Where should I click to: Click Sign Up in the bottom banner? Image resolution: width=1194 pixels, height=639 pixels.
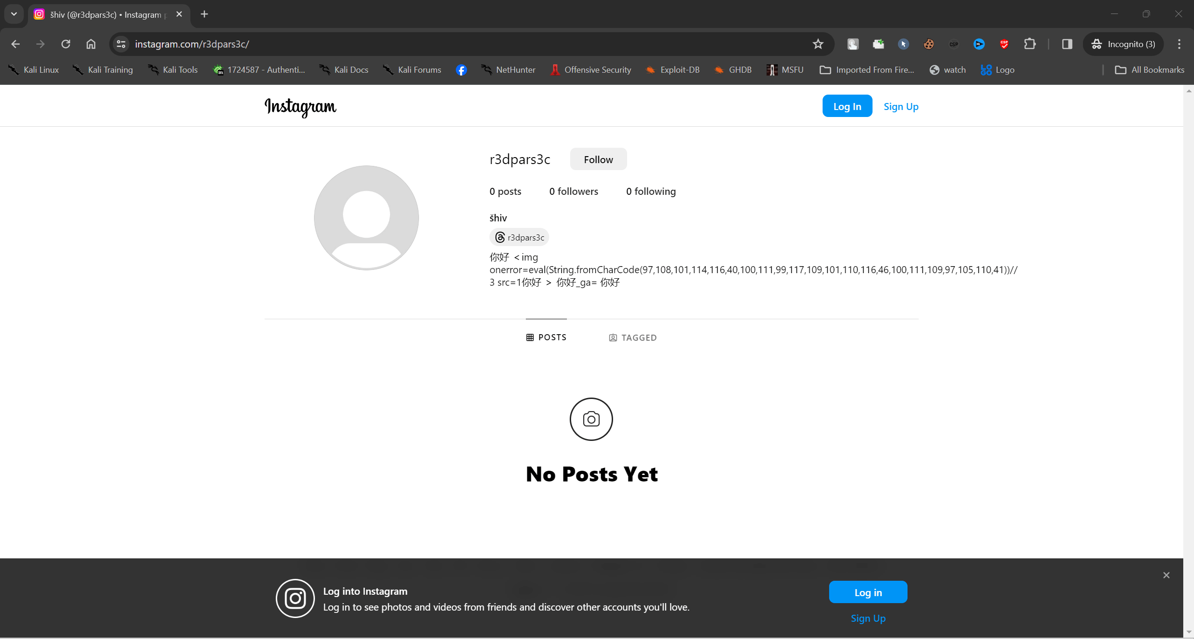tap(868, 618)
